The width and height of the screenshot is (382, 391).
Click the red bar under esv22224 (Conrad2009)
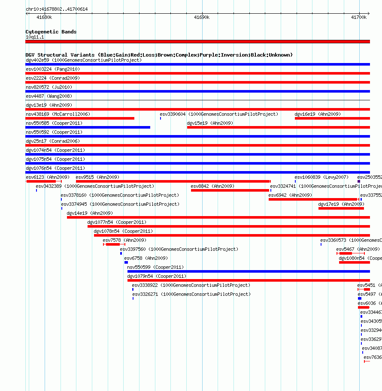coord(197,82)
